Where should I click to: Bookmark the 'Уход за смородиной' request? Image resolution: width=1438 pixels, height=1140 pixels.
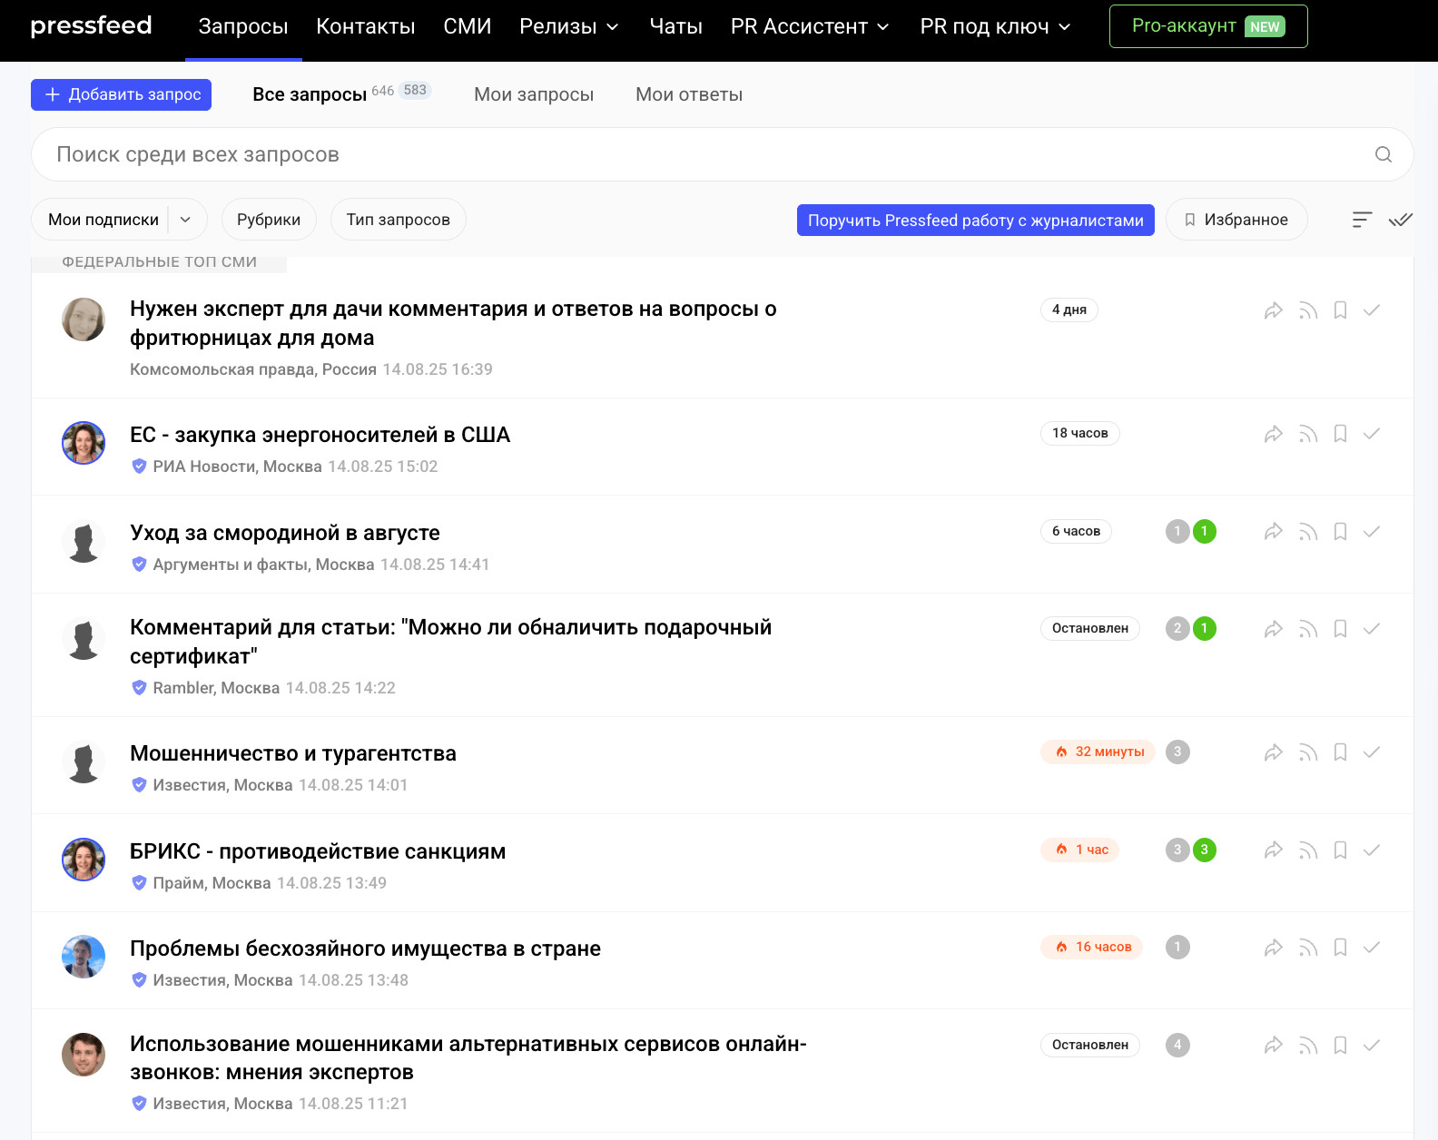coord(1340,532)
